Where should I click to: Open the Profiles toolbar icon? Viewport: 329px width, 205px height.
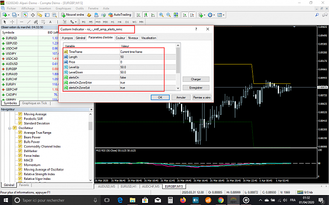pos(14,15)
